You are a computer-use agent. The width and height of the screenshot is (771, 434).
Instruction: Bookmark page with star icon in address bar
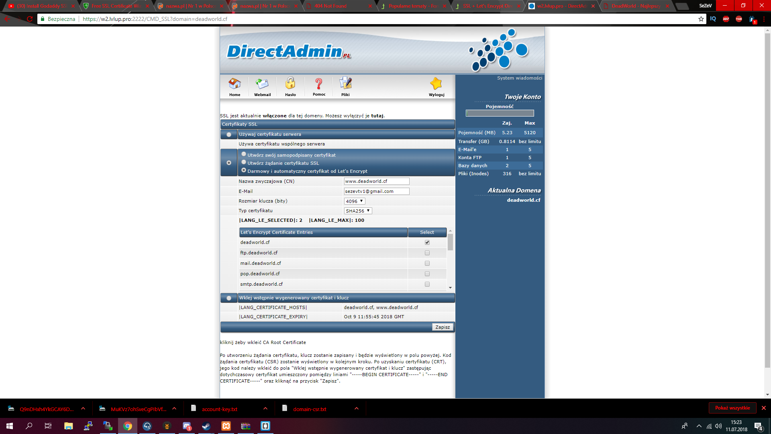(701, 19)
